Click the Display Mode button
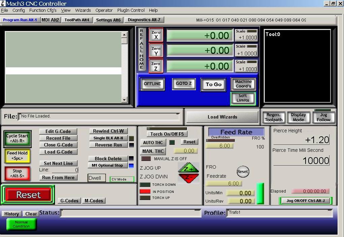 [x=298, y=117]
